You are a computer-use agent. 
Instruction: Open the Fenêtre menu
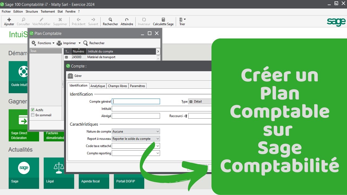[x=70, y=12]
